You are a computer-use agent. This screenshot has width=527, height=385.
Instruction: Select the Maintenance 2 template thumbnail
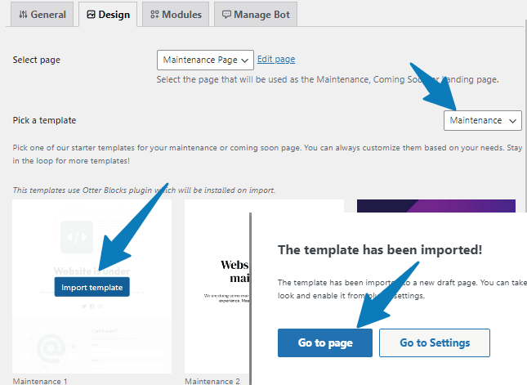tap(217, 286)
